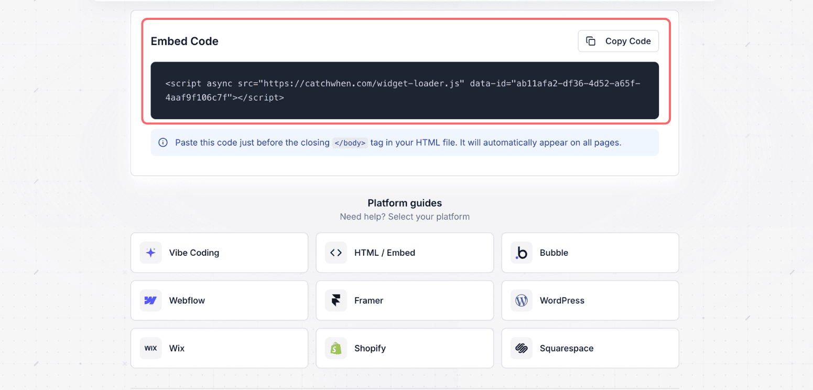Click the Embed Code heading
The image size is (813, 390).
click(185, 41)
